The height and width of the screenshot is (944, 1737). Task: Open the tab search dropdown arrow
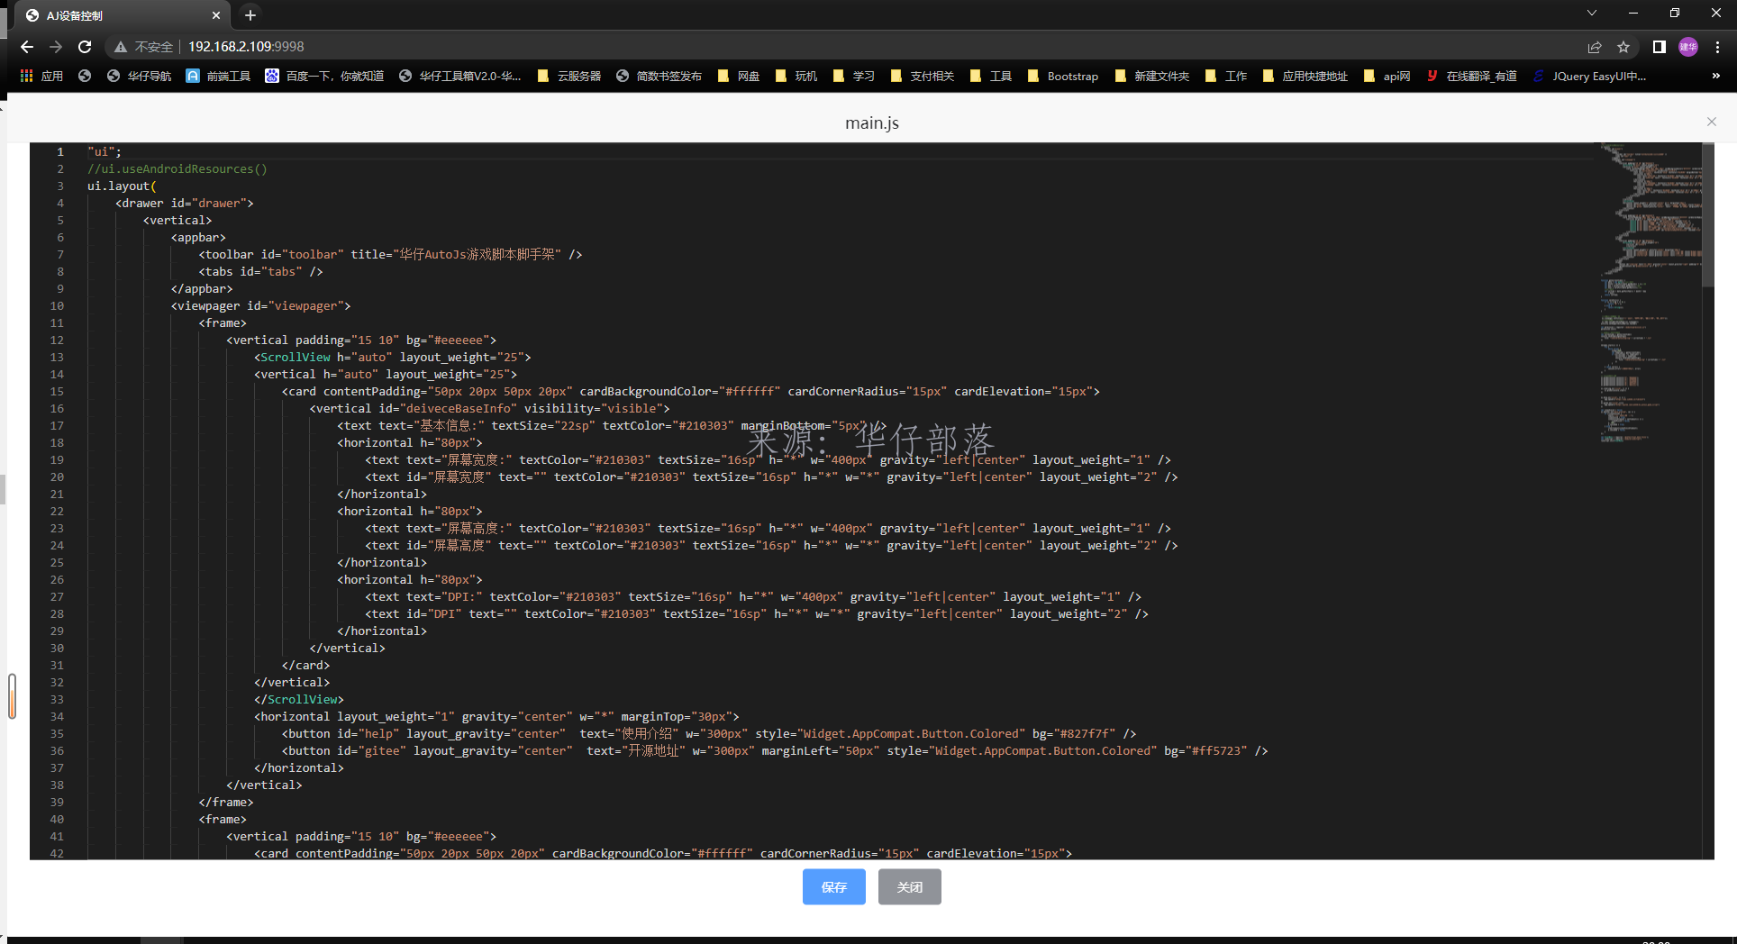(x=1592, y=14)
